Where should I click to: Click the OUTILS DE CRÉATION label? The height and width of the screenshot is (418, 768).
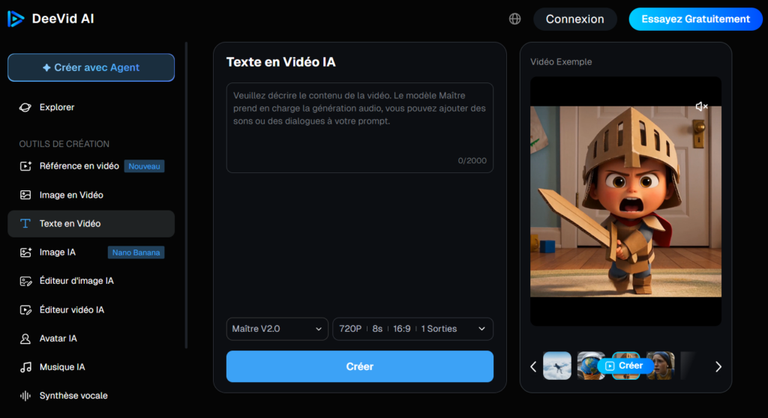[x=64, y=144]
